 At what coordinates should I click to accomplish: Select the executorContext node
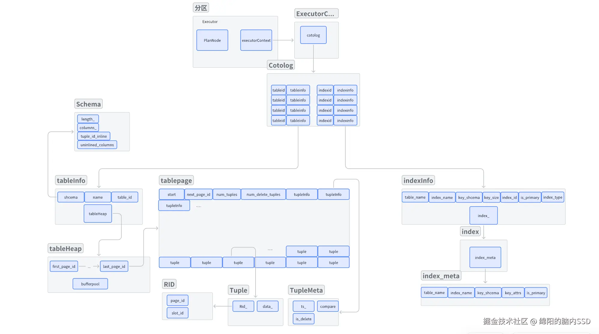256,40
